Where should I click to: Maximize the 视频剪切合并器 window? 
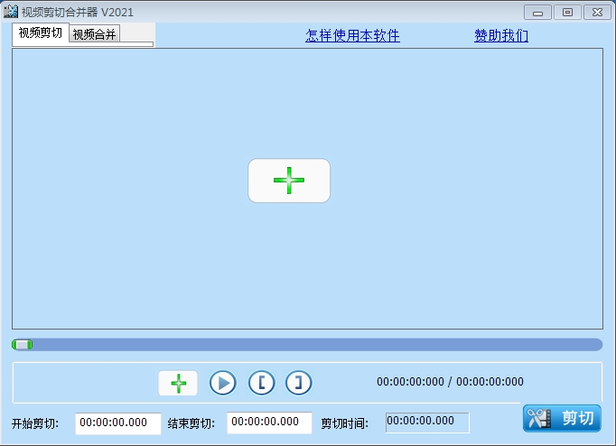pyautogui.click(x=567, y=12)
